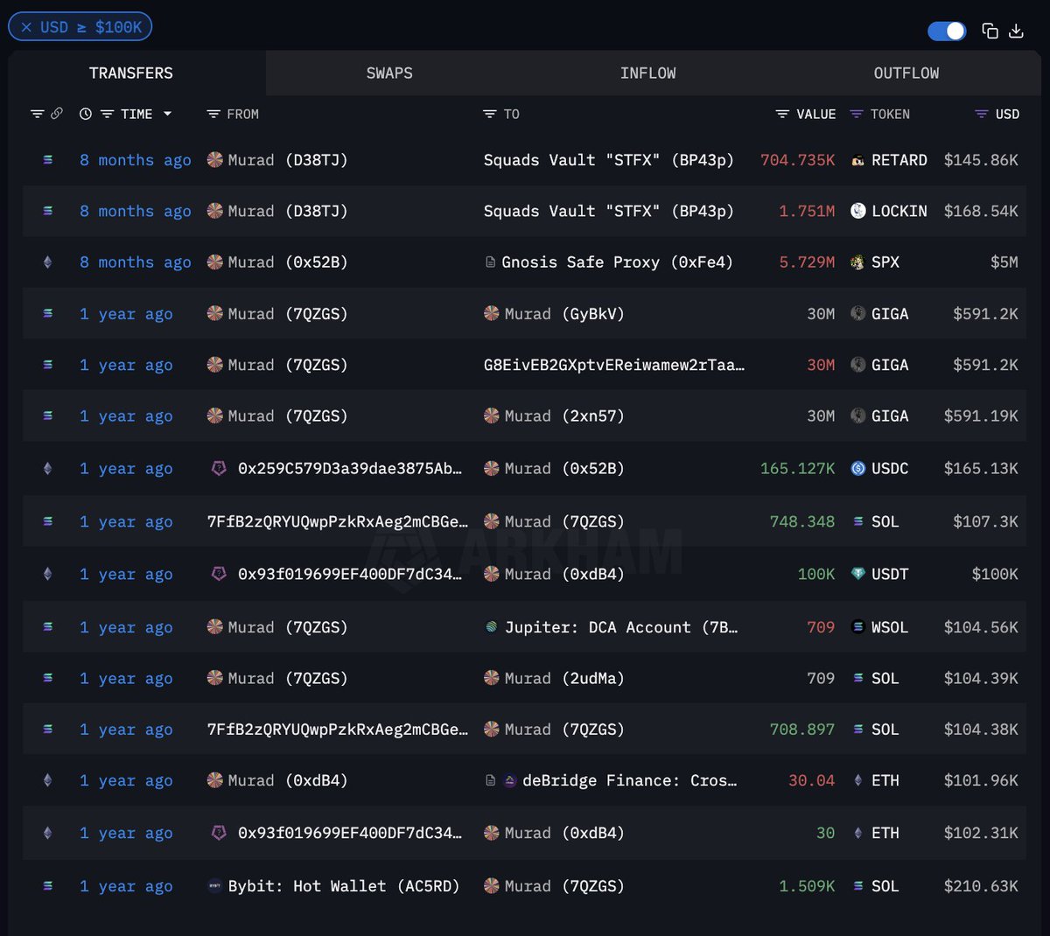The height and width of the screenshot is (936, 1050).
Task: Remove the USD ≥ $100K filter chip
Action: [x=26, y=27]
